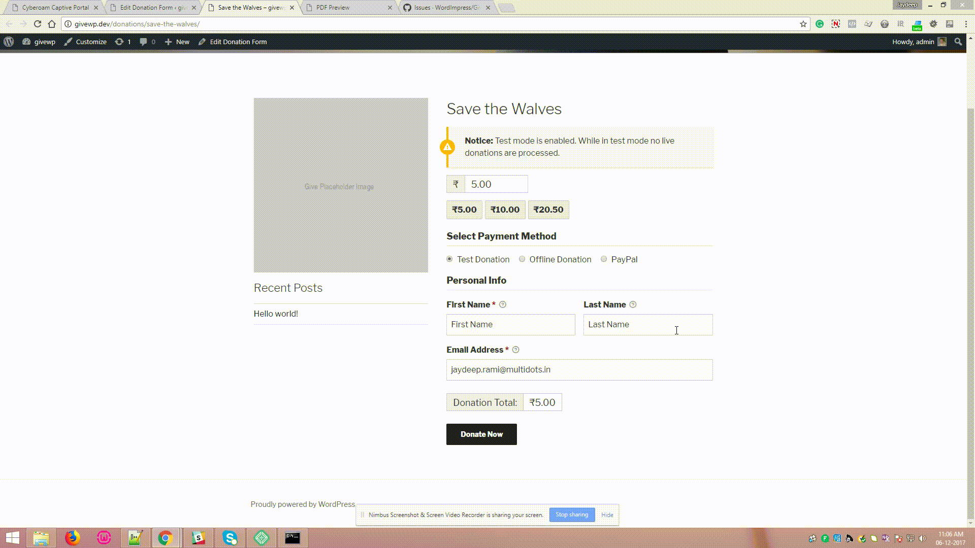Click Edit Donation Form in admin bar

[x=233, y=42]
